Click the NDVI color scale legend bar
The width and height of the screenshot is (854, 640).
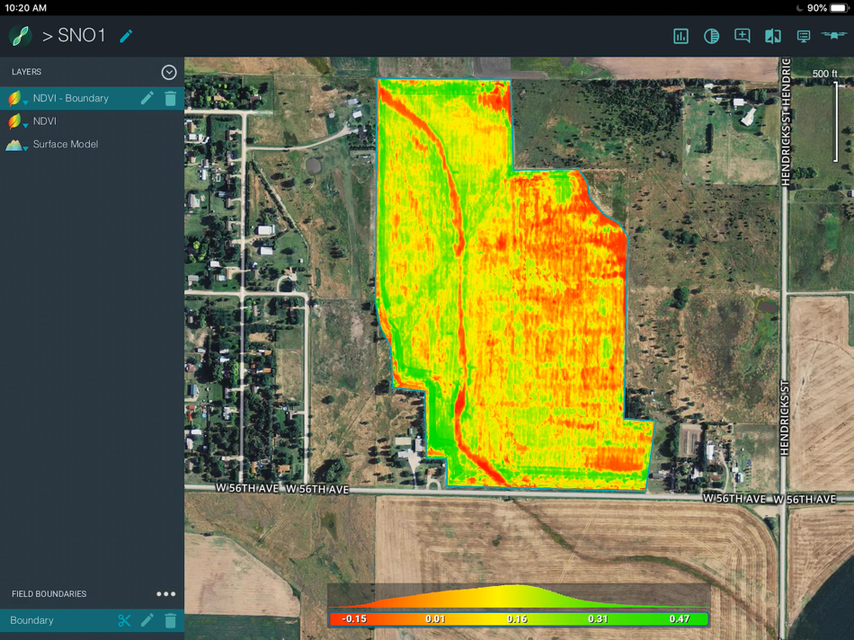pyautogui.click(x=519, y=618)
